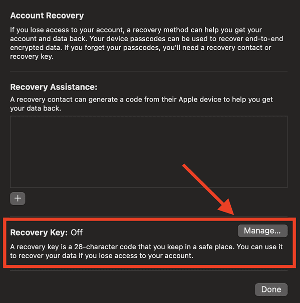Click the 28-character code description text
Screen dimensions: 300x303
click(146, 251)
